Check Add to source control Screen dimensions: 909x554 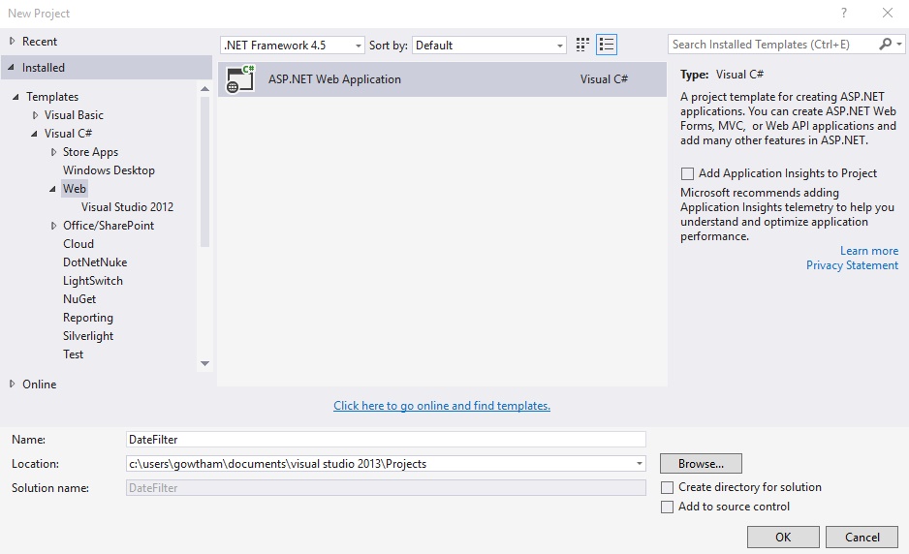(x=668, y=508)
